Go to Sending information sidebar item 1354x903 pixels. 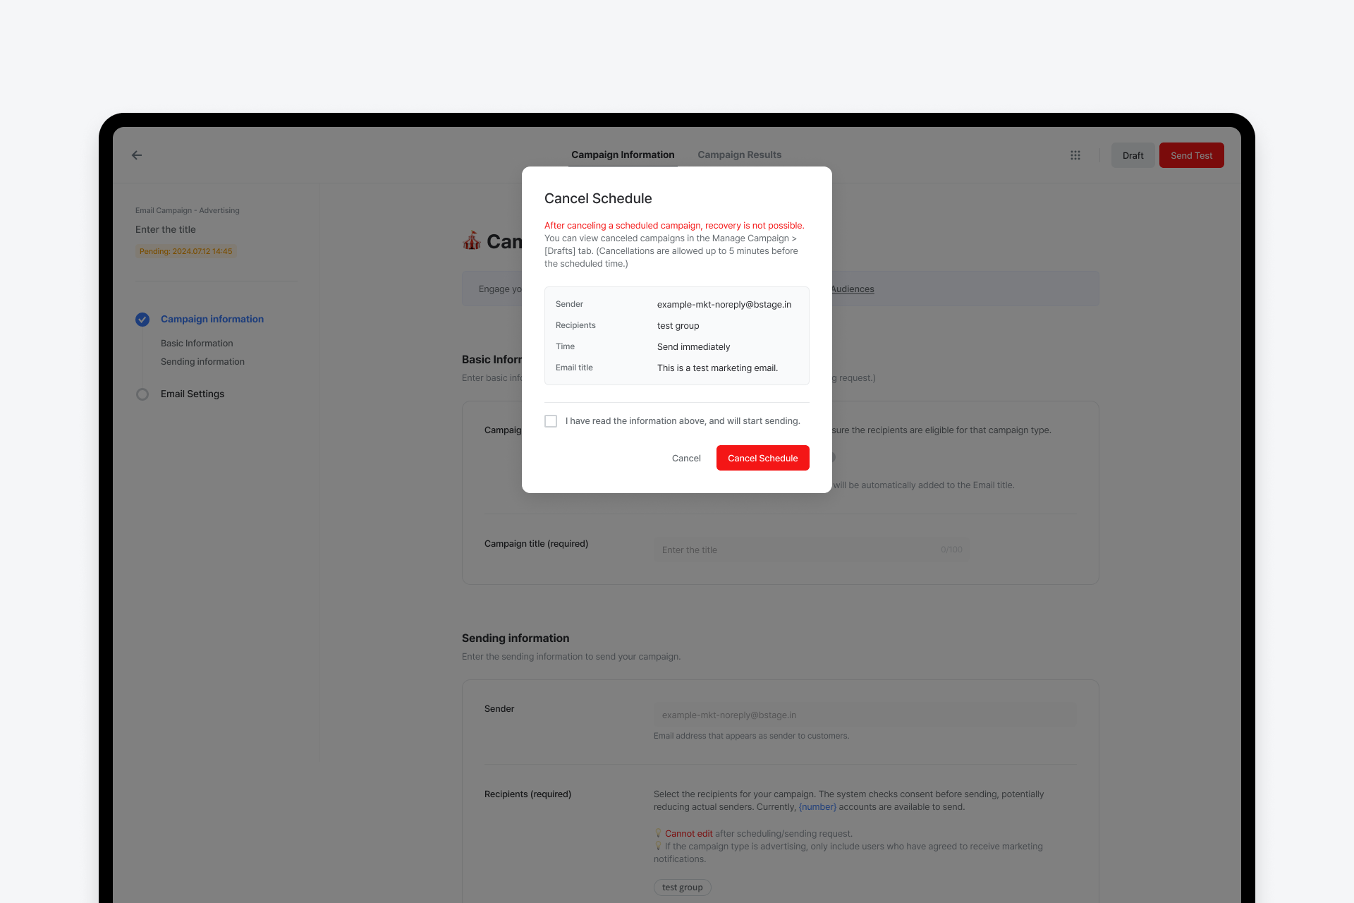(x=202, y=362)
